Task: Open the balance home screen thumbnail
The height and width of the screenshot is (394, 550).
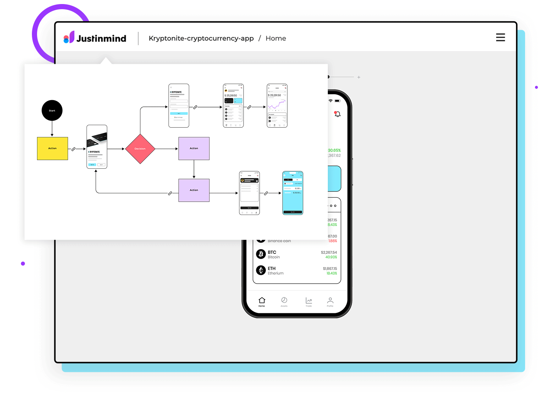Action: pos(233,106)
